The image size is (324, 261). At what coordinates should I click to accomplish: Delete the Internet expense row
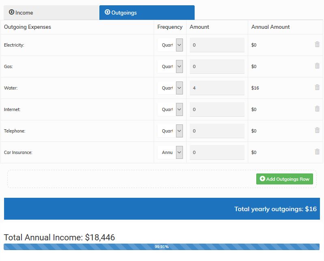[317, 109]
